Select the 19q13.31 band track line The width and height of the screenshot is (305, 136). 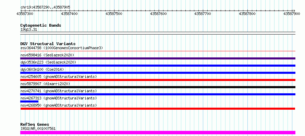[158, 33]
